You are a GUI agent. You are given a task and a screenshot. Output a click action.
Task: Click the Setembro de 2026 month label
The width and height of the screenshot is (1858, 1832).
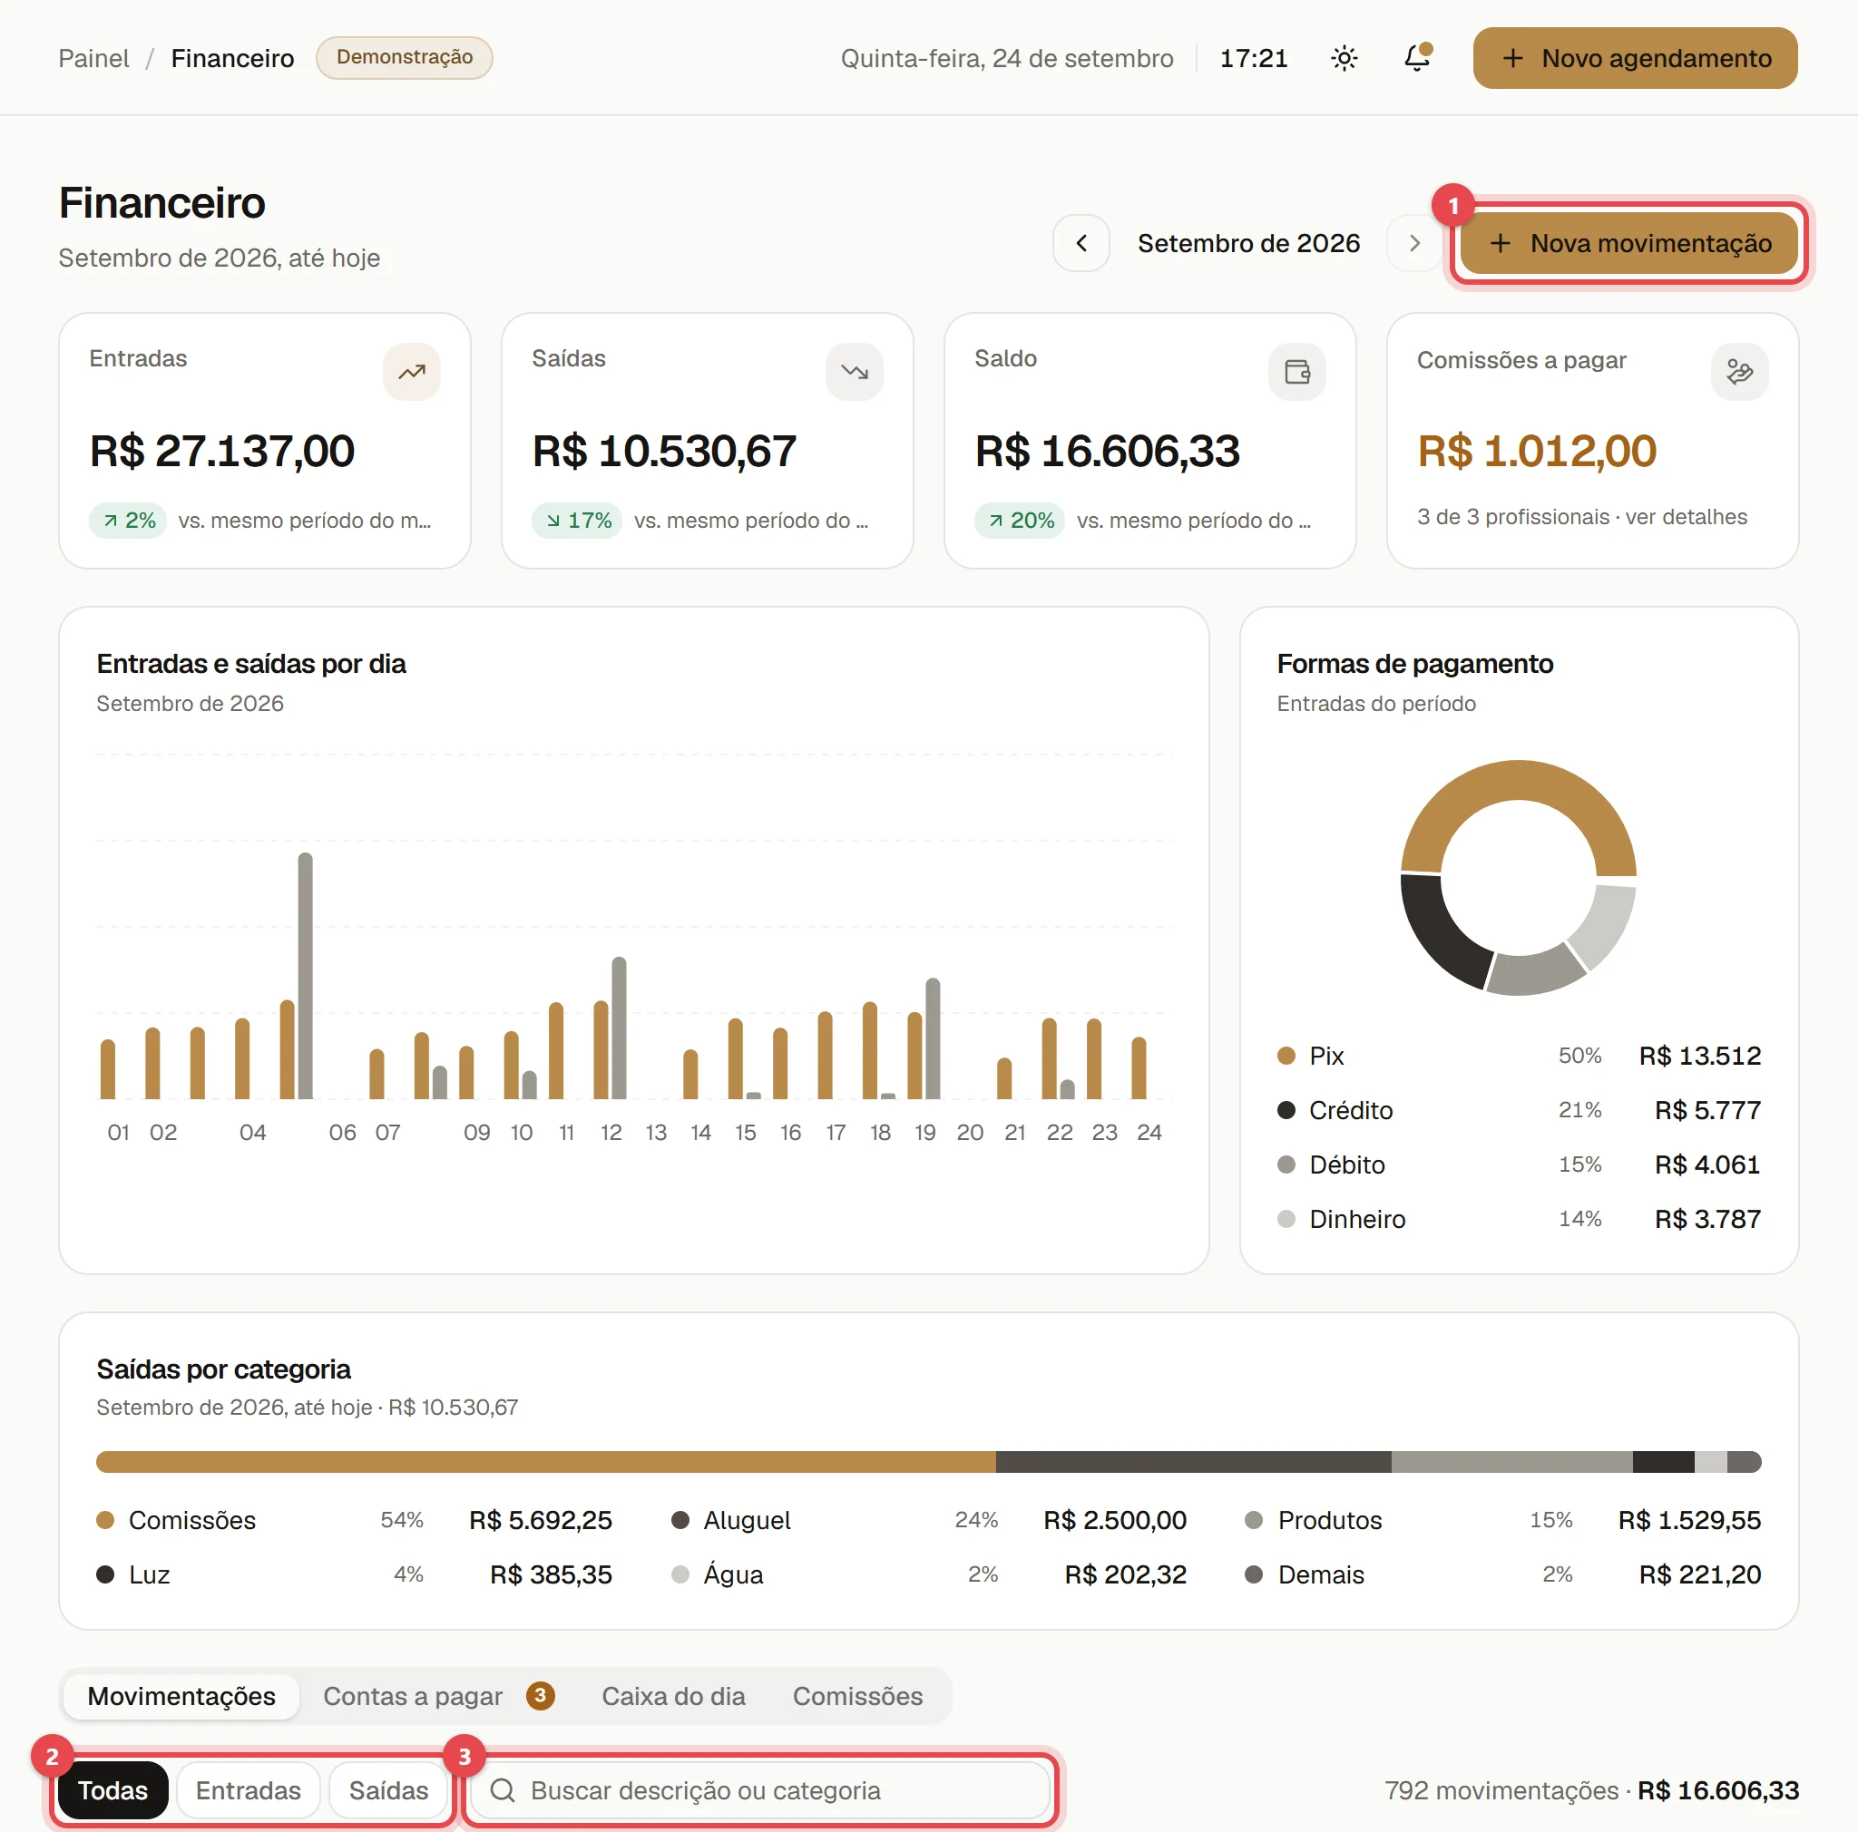click(1248, 243)
